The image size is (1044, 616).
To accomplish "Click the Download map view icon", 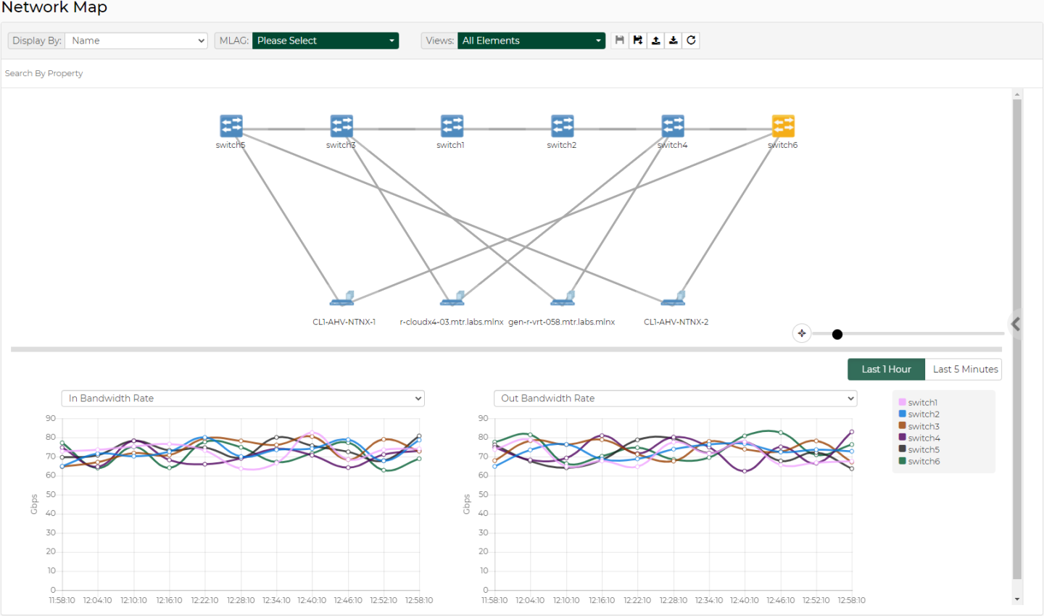I will pyautogui.click(x=673, y=40).
